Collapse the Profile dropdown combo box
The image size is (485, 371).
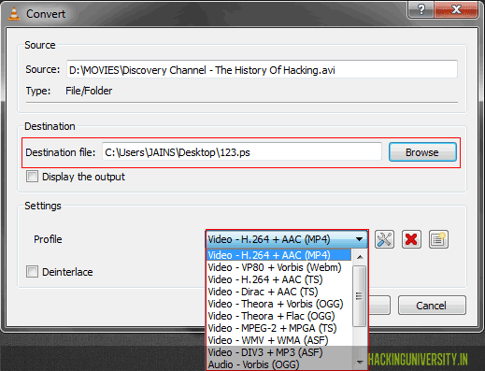[287, 239]
